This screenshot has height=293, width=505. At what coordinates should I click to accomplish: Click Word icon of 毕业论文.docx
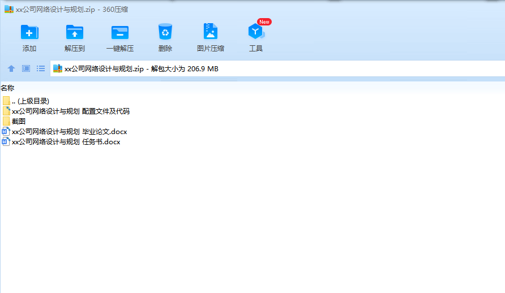point(6,132)
